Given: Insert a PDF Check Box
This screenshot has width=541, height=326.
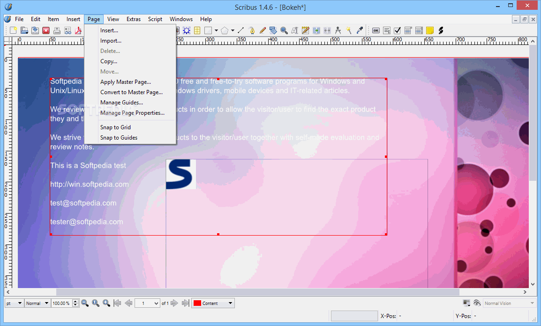Looking at the screenshot, I should tap(398, 30).
